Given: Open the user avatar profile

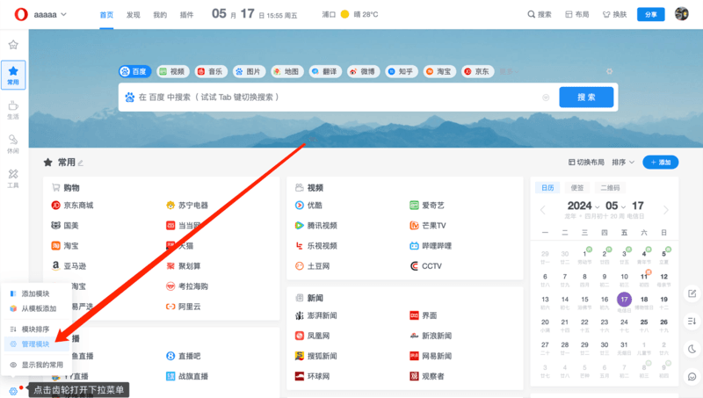Looking at the screenshot, I should [682, 14].
